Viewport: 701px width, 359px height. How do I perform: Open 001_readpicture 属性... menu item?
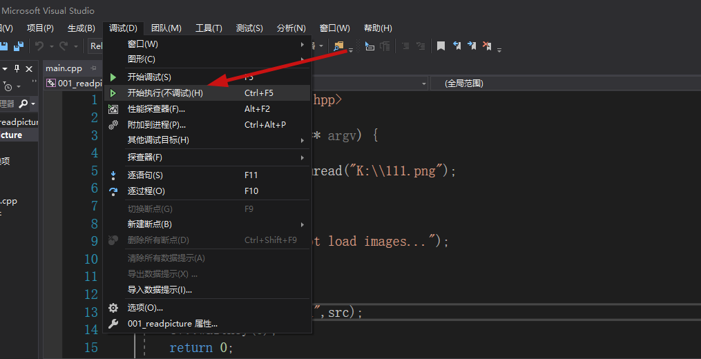click(207, 324)
